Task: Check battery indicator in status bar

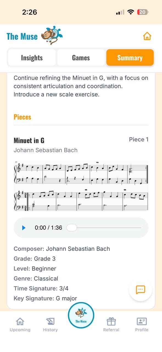Action: (x=143, y=12)
